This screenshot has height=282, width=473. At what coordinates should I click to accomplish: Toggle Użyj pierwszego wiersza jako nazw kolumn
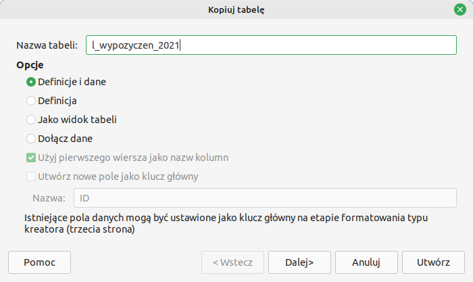(127, 158)
